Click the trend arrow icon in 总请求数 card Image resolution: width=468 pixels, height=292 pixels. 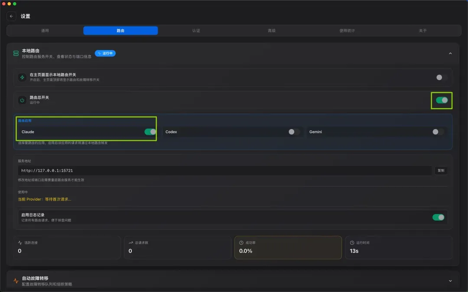(130, 243)
